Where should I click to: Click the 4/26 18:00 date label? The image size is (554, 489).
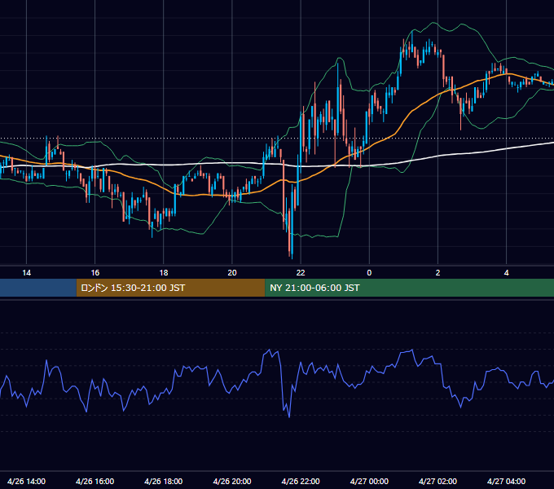tap(164, 482)
